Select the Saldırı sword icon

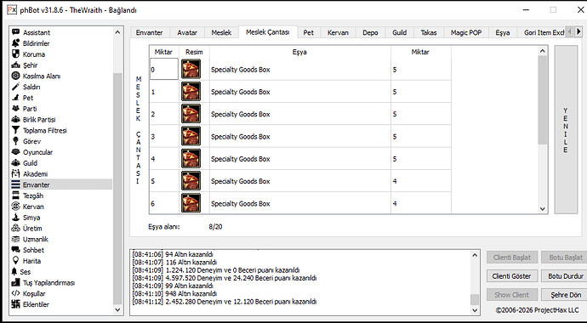click(15, 87)
